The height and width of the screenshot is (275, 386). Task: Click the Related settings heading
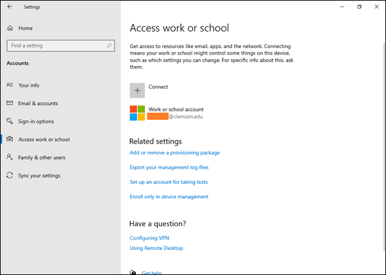pos(156,141)
